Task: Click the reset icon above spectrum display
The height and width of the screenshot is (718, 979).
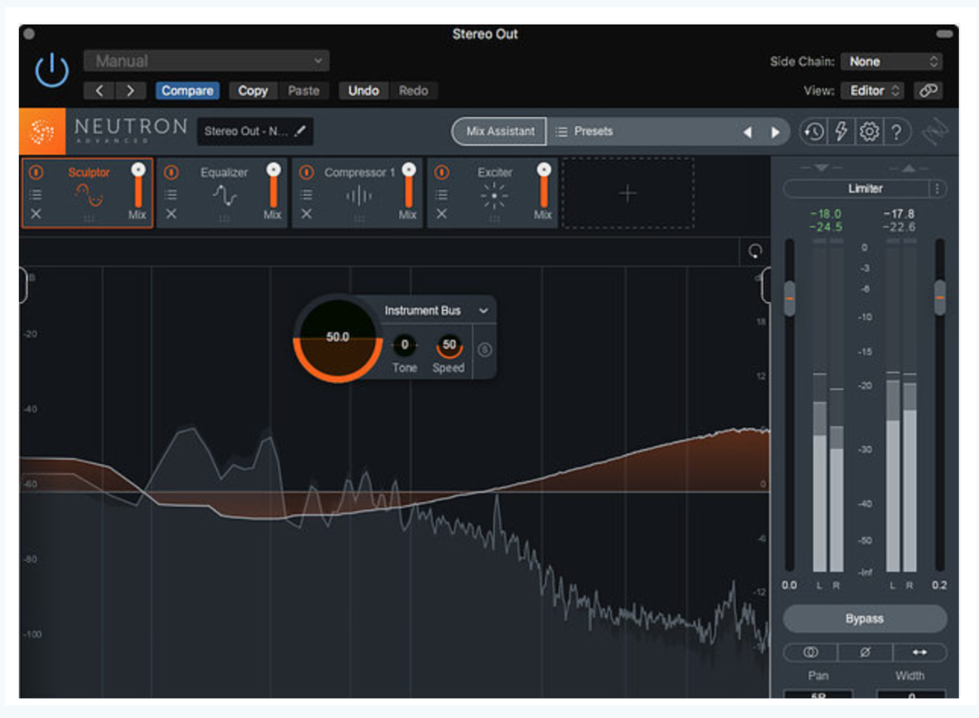Action: click(755, 252)
